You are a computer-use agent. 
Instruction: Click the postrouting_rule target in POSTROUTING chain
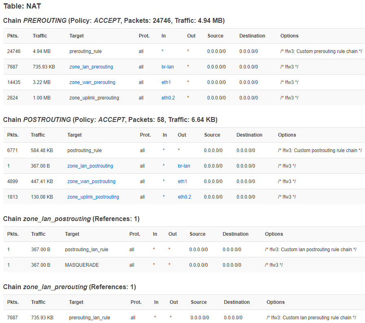coord(84,150)
